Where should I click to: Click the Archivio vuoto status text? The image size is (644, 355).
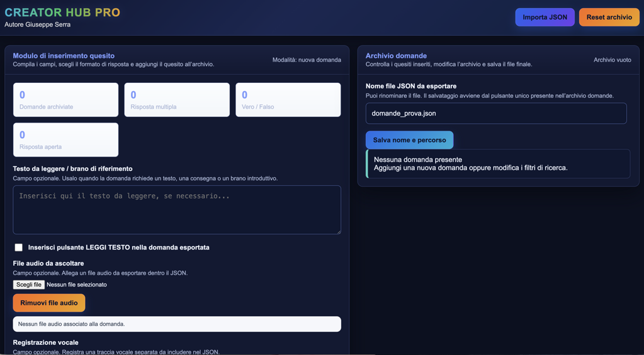(613, 60)
